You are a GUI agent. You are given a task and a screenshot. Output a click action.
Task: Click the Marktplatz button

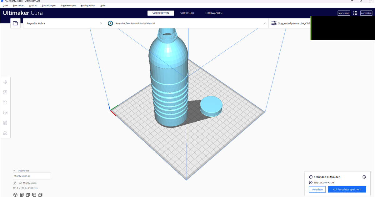(344, 13)
